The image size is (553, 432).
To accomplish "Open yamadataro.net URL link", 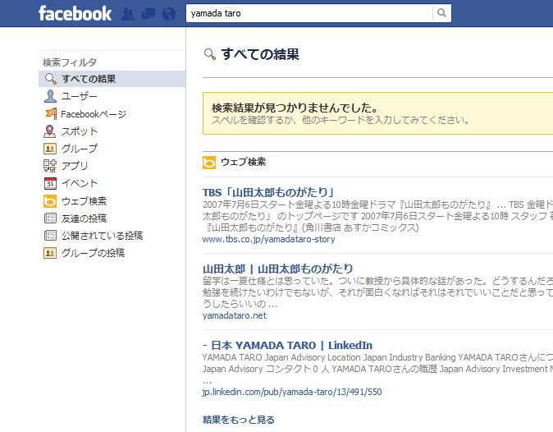I will tap(235, 315).
